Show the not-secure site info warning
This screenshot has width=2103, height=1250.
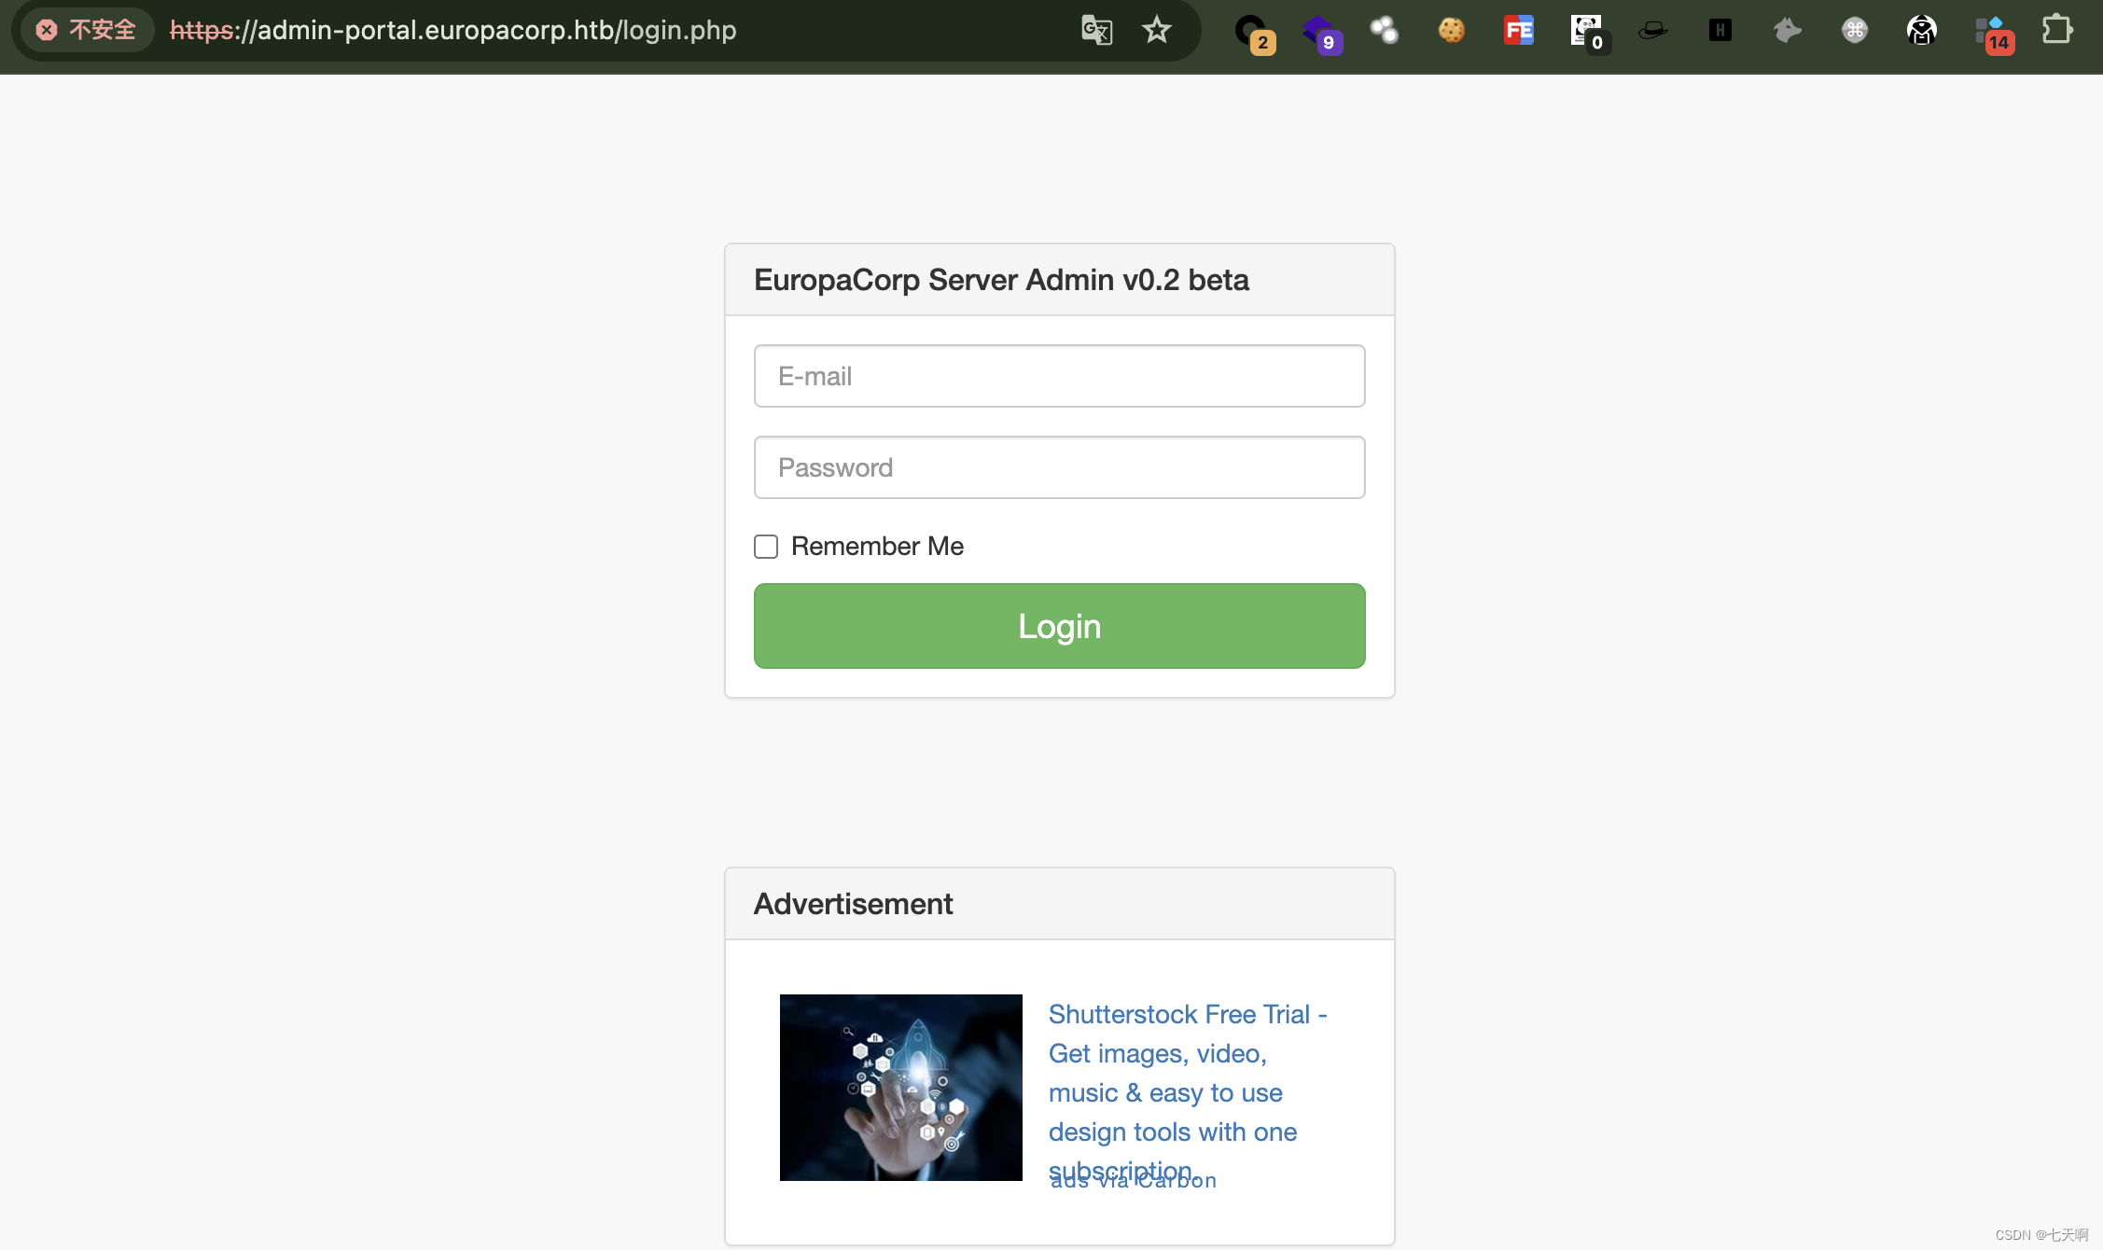click(x=87, y=30)
